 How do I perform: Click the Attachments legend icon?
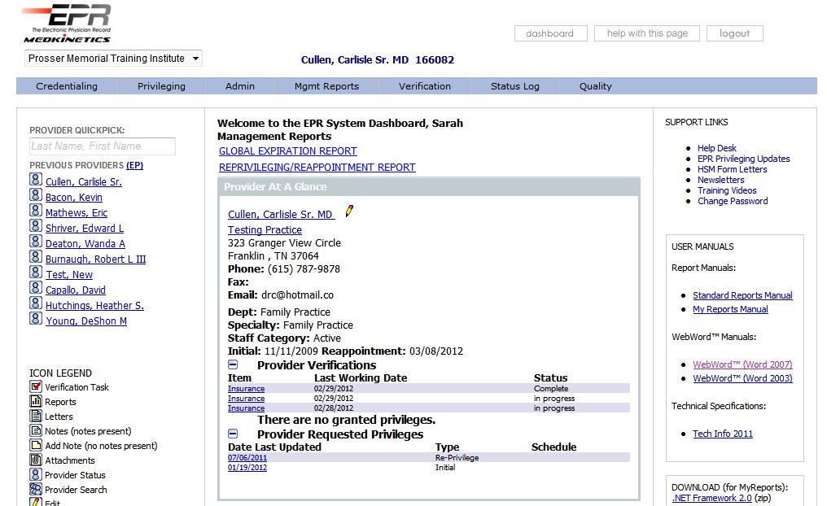(x=35, y=460)
